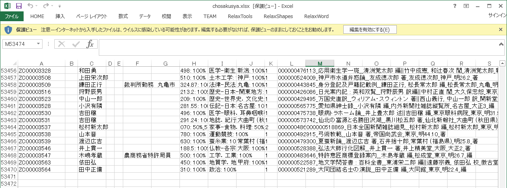Click cell containing ZC00003509
The image size is (507, 188).
point(41,84)
